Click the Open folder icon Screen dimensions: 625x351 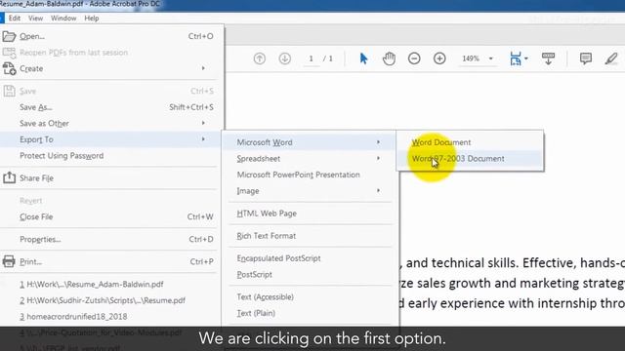coord(9,36)
